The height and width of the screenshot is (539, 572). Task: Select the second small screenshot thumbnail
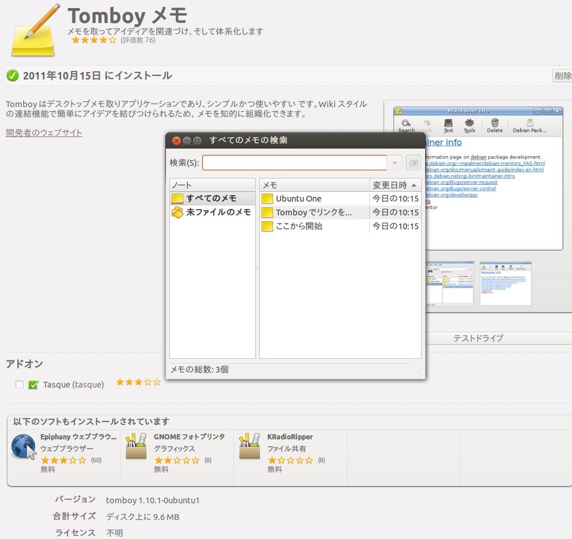coord(505,283)
